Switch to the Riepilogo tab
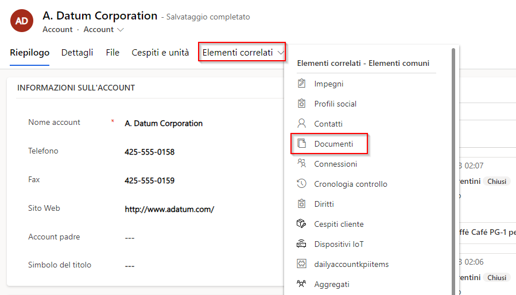Screen dimensions: 516x295 pos(30,53)
